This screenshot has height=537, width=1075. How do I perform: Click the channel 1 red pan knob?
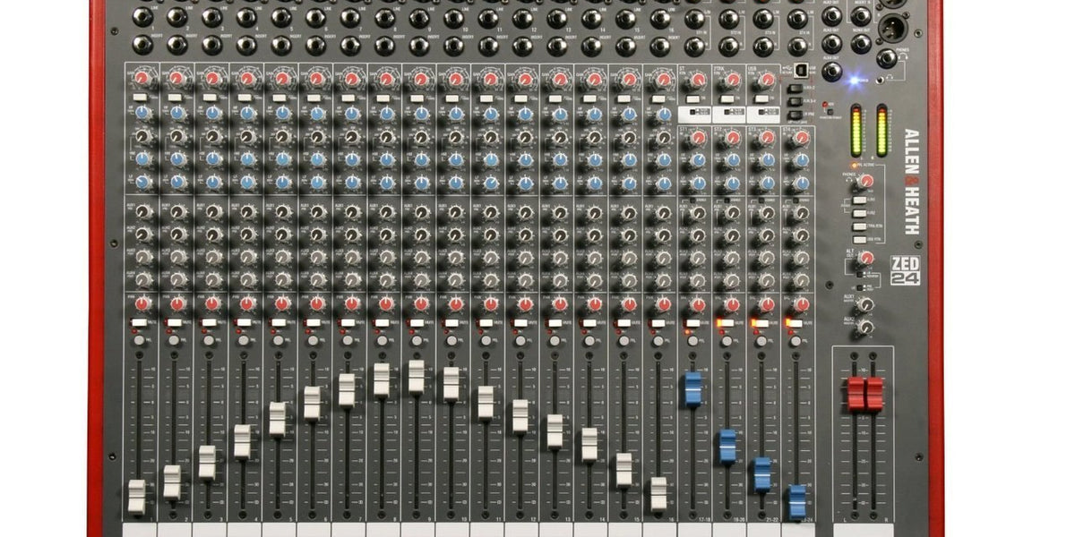tap(142, 303)
